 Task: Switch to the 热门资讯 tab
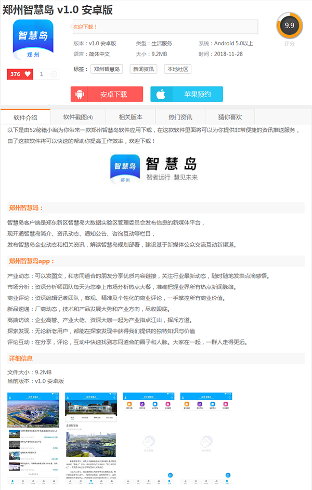(180, 117)
